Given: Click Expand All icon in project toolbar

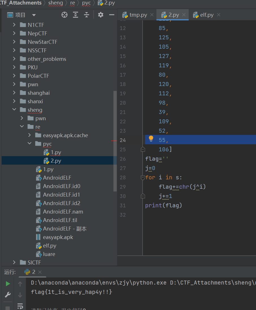Looking at the screenshot, I should coord(76,15).
